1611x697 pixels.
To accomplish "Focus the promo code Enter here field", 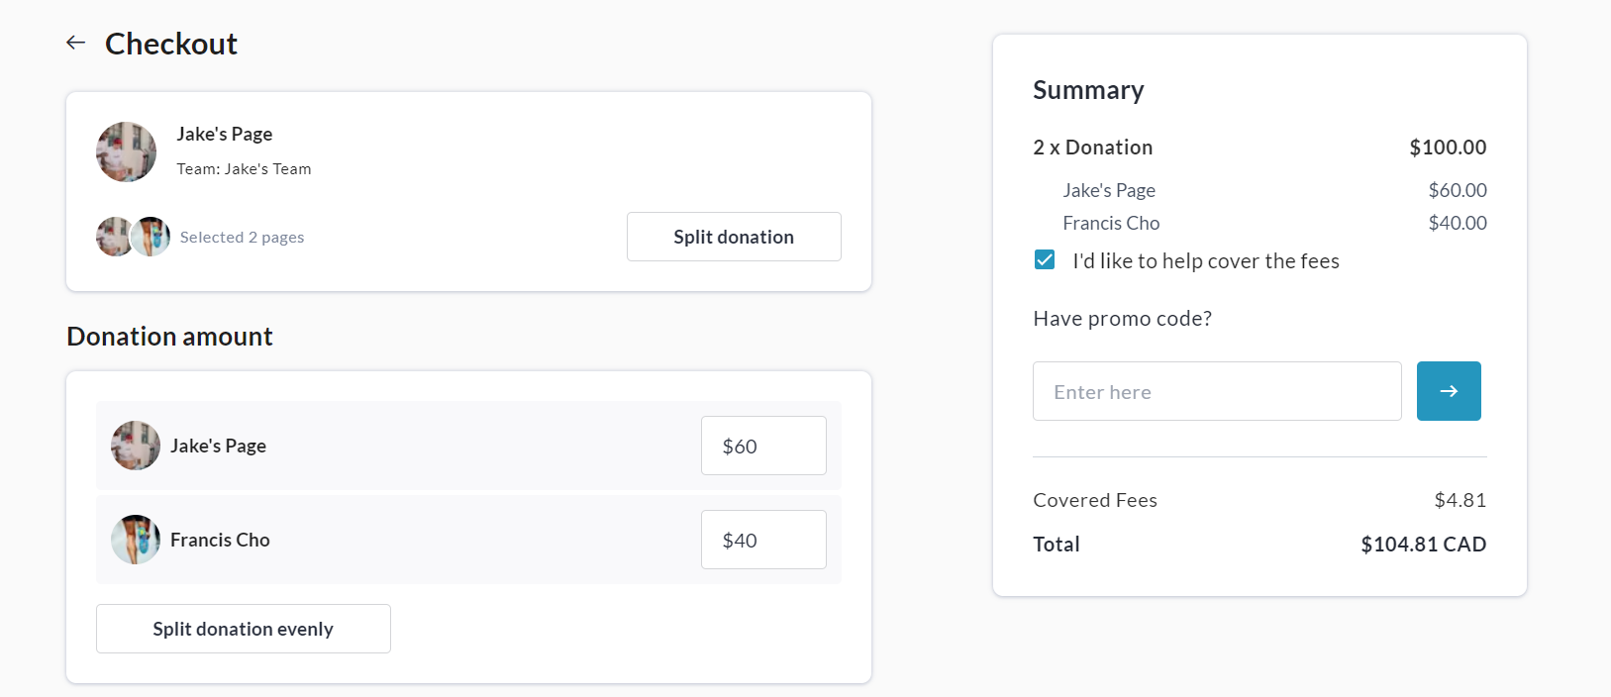I will point(1217,391).
